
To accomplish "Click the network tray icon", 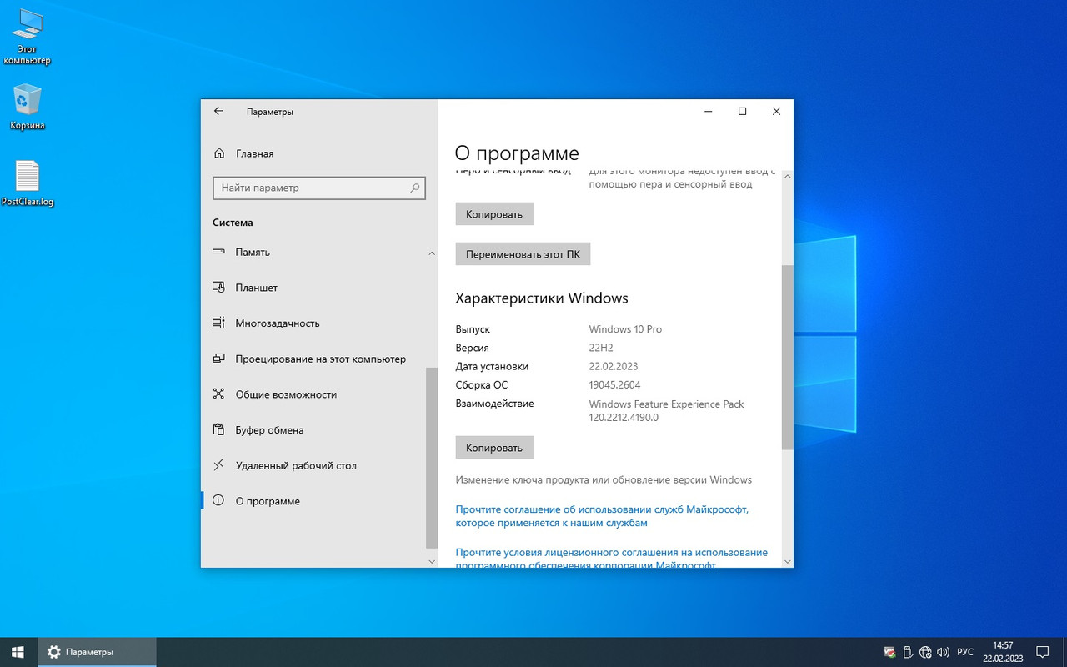I will pyautogui.click(x=925, y=652).
